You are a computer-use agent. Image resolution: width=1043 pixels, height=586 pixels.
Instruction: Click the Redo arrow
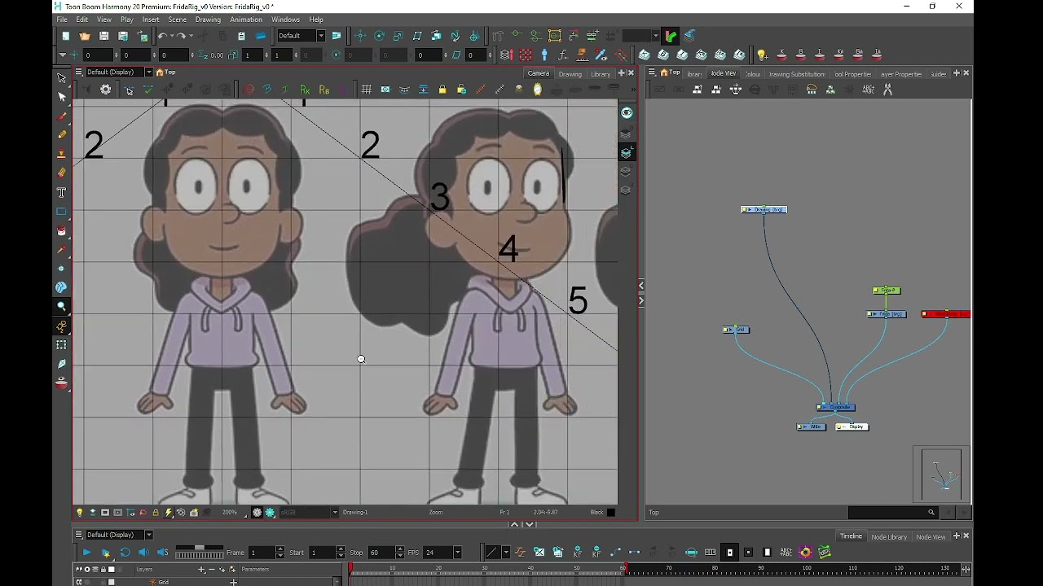point(181,36)
